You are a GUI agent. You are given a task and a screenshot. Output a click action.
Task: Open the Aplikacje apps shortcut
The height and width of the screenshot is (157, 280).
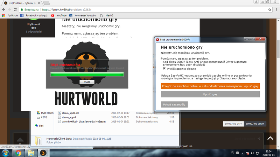pyautogui.click(x=10, y=15)
